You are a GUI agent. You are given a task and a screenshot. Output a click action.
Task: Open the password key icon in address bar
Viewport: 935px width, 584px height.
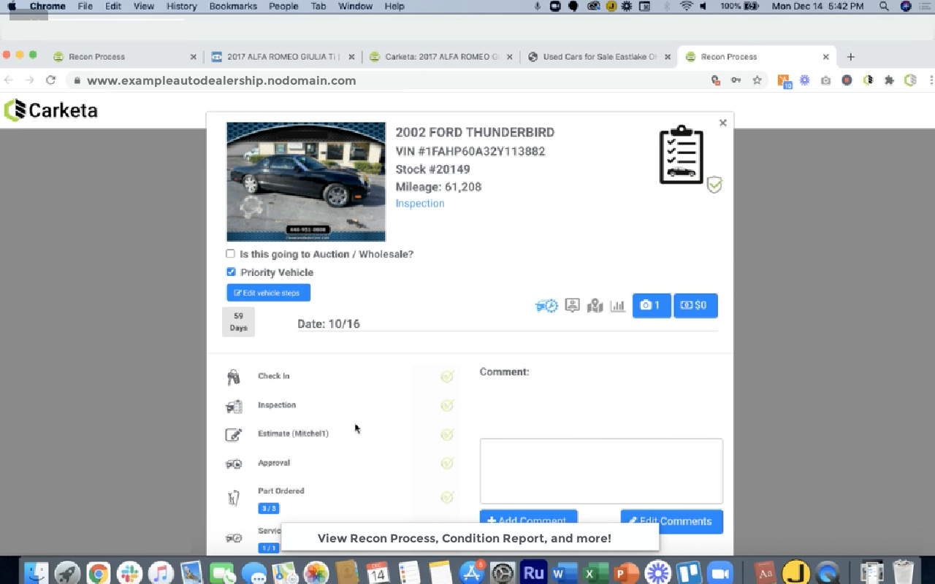tap(736, 80)
